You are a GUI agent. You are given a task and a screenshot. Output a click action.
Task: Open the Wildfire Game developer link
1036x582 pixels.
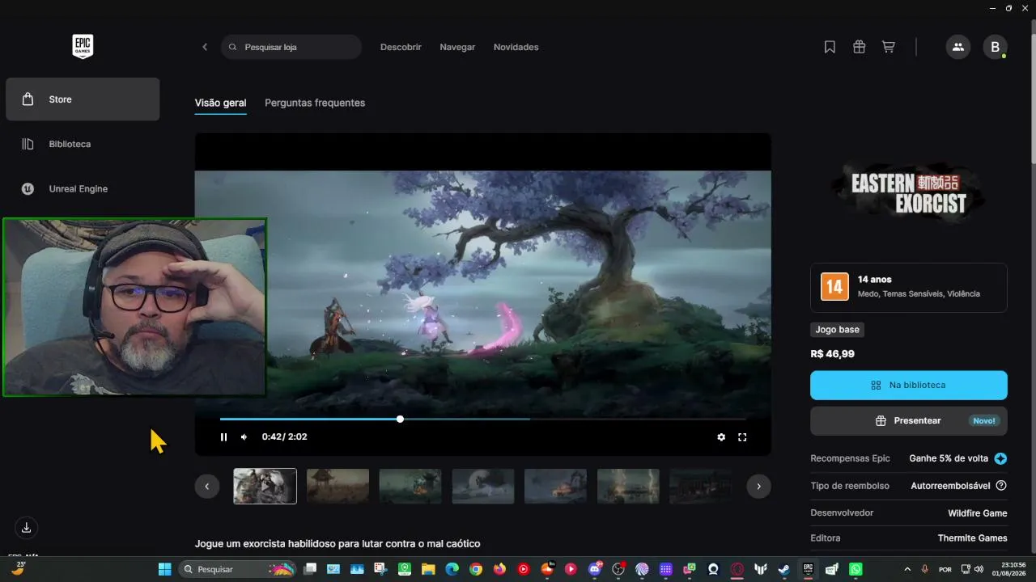978,513
